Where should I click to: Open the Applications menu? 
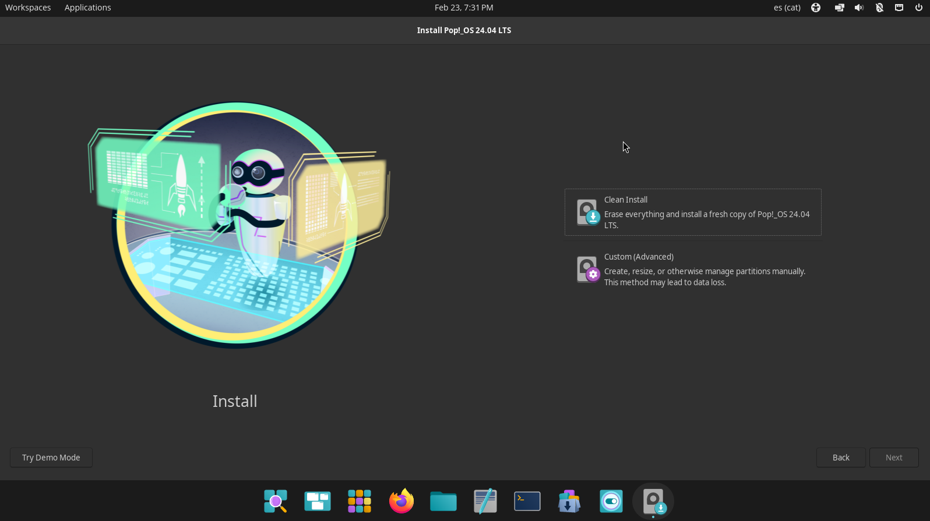pos(87,8)
